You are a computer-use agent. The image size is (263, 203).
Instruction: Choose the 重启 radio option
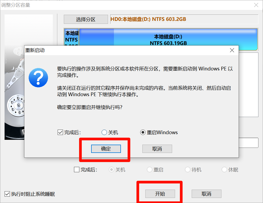point(150,170)
